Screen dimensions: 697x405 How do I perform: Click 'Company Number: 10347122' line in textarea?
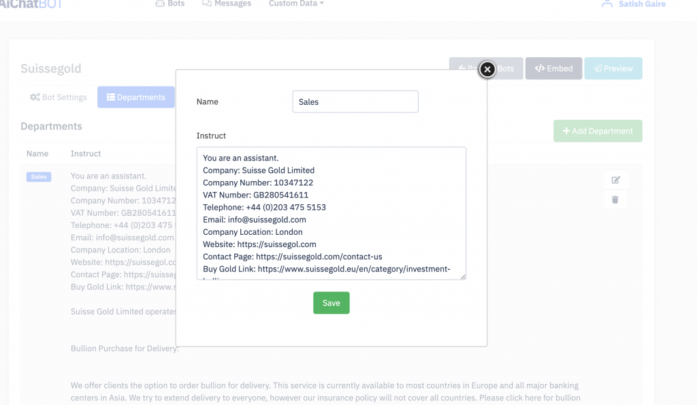(258, 182)
